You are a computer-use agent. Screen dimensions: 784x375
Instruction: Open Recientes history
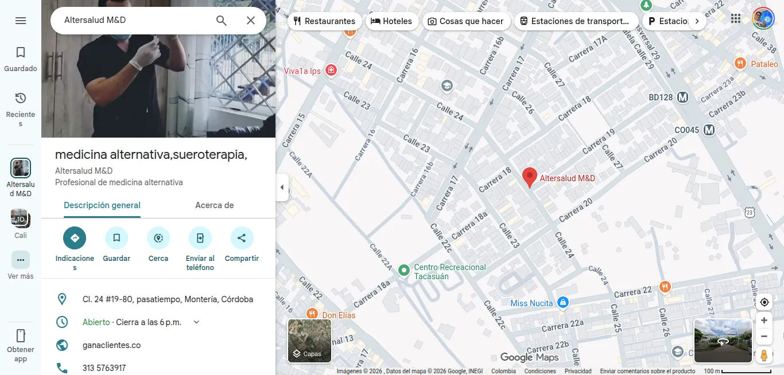[21, 109]
